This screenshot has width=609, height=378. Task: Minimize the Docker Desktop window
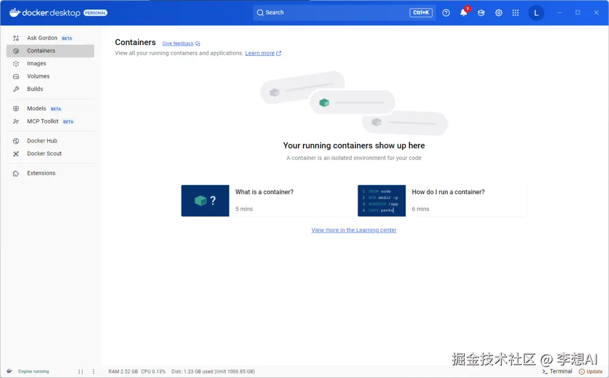click(559, 13)
